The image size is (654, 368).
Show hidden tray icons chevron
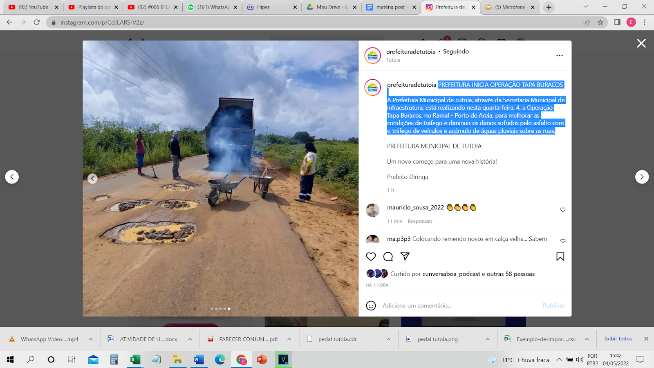tap(559, 360)
